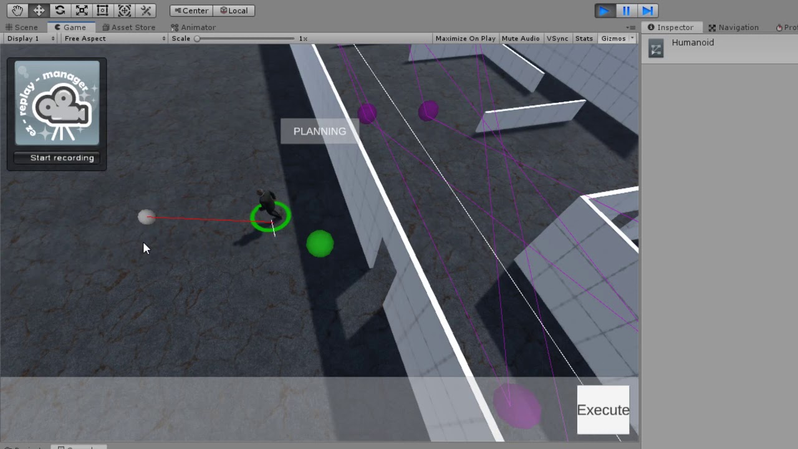Viewport: 798px width, 449px height.
Task: Click the ez replay manager logo
Action: tap(57, 103)
